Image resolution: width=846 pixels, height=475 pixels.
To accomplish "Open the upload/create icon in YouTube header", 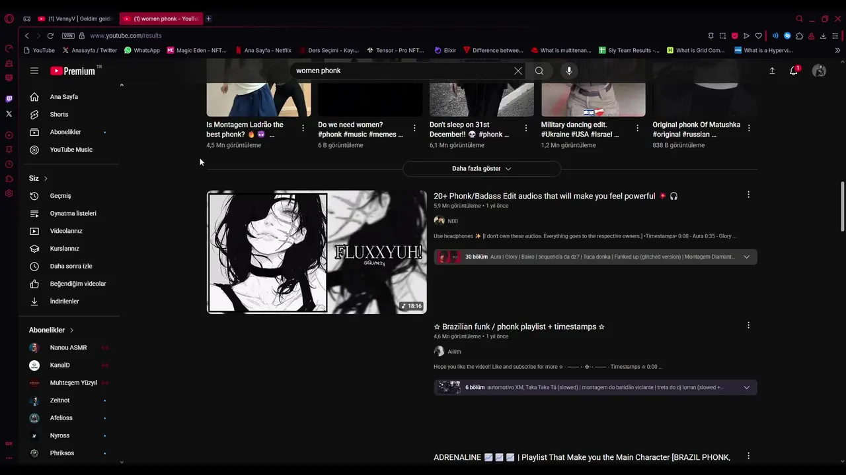I will click(772, 71).
